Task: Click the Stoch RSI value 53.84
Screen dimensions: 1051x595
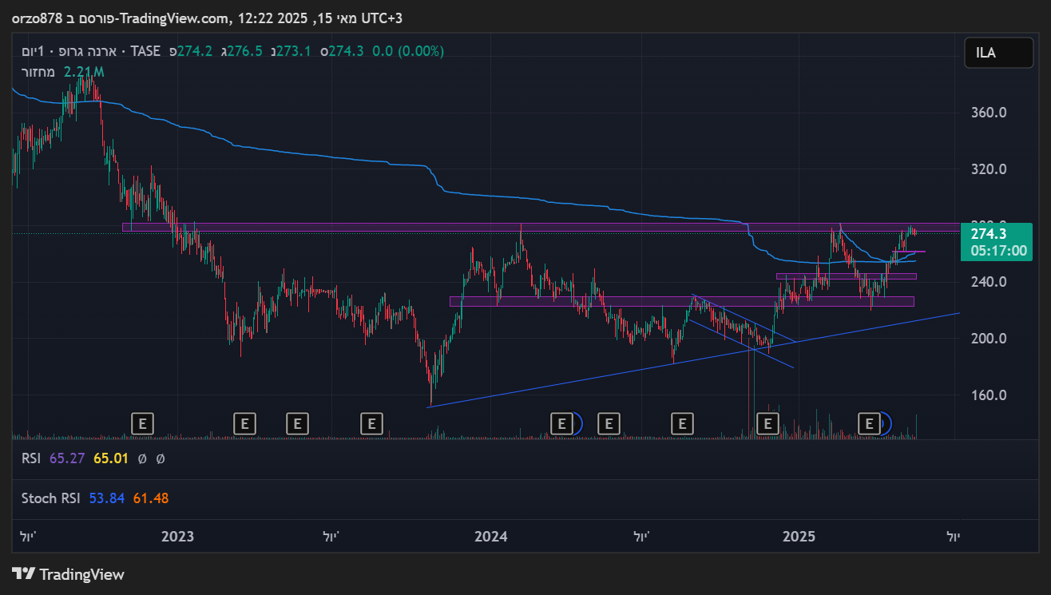Action: pos(105,498)
